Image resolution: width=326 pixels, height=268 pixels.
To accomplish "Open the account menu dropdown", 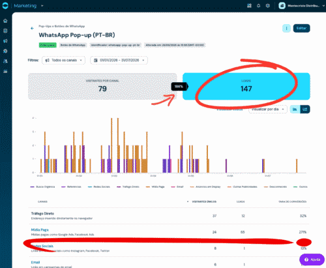I will tap(302, 6).
